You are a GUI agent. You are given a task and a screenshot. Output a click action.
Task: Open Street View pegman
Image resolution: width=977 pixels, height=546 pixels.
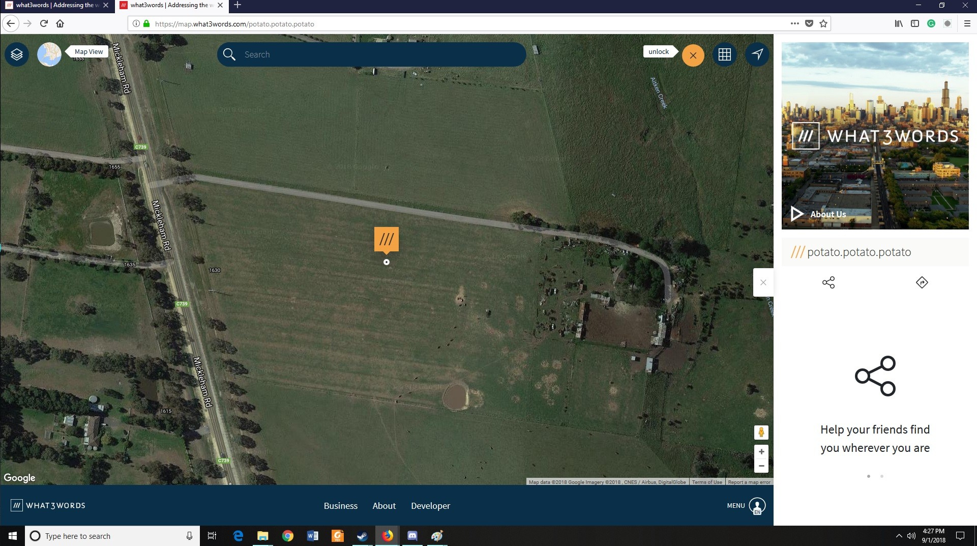point(761,433)
